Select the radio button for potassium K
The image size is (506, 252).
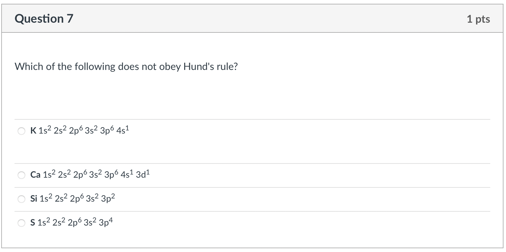click(x=21, y=131)
